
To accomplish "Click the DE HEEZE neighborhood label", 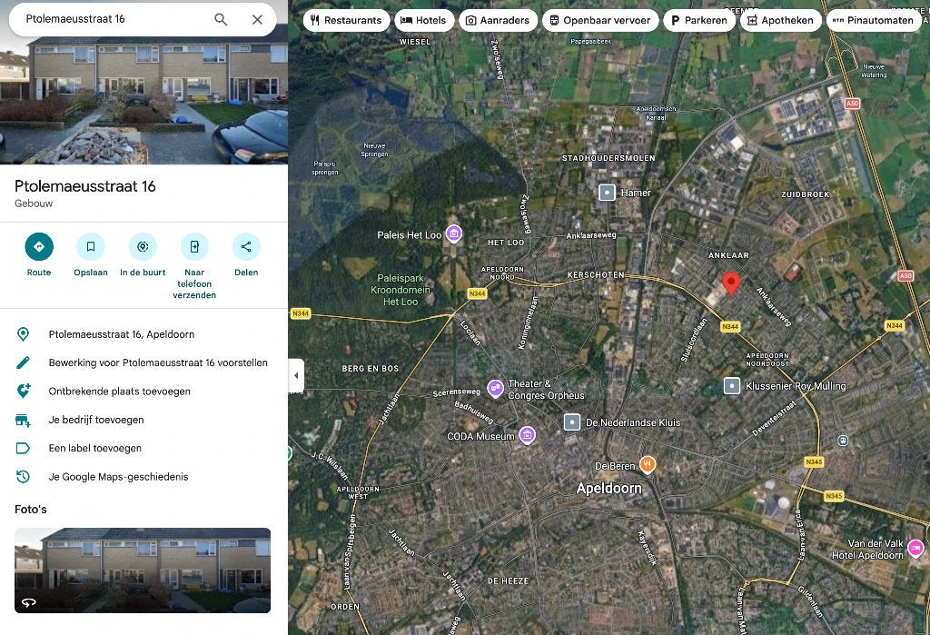I will tap(508, 581).
